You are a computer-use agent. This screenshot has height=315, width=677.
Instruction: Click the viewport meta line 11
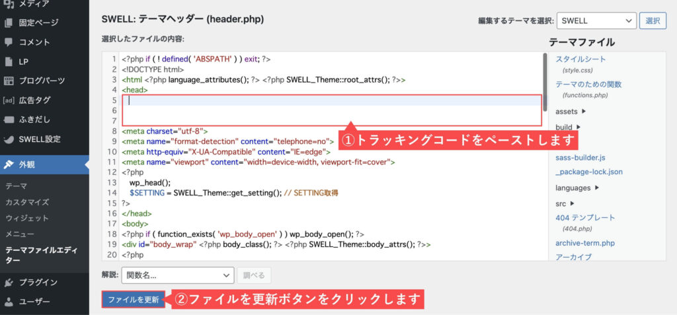click(259, 162)
